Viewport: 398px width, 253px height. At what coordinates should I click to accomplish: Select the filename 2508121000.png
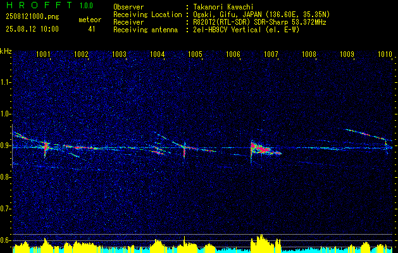pyautogui.click(x=32, y=17)
